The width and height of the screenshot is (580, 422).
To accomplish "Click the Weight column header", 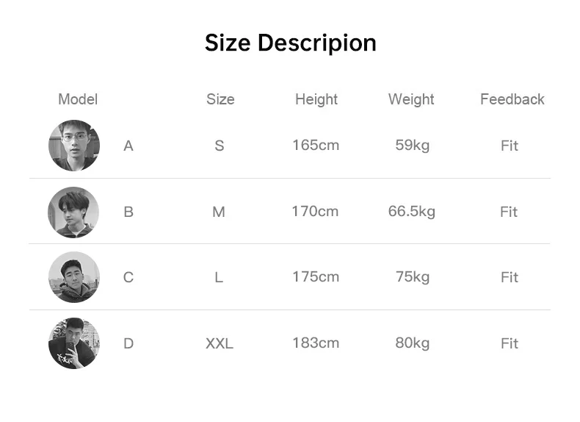I will (x=411, y=99).
